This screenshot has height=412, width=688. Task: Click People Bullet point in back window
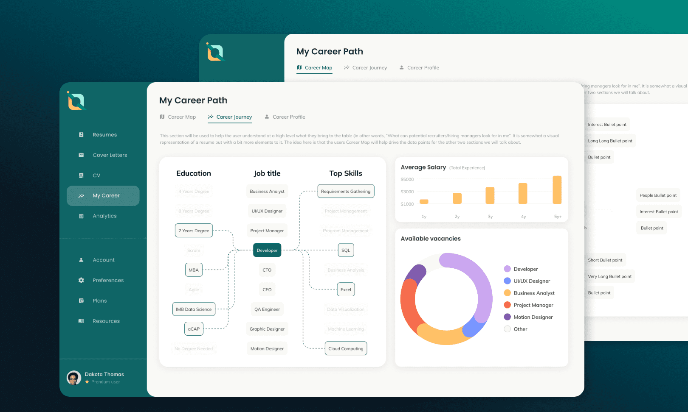pyautogui.click(x=658, y=195)
